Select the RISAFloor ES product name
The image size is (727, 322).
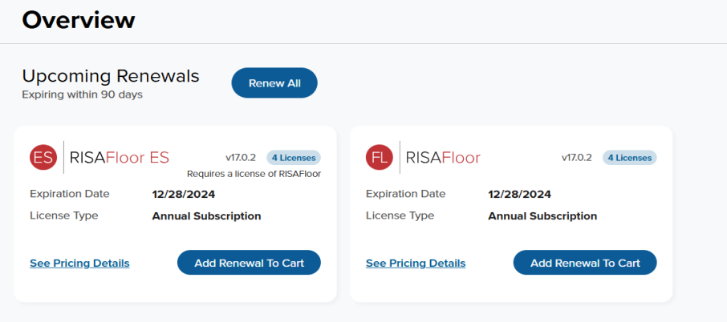click(x=120, y=158)
